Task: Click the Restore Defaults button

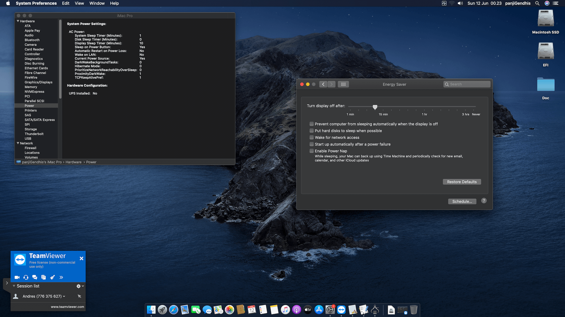Action: click(x=462, y=182)
